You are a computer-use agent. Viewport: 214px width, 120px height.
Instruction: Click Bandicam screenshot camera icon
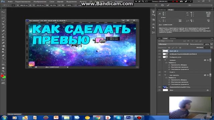pos(181,1)
